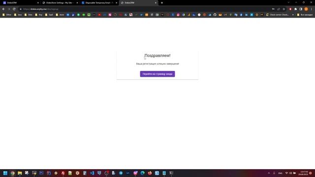Toggle the browser side panel
Screen dimensions: 315x177
[301, 9]
